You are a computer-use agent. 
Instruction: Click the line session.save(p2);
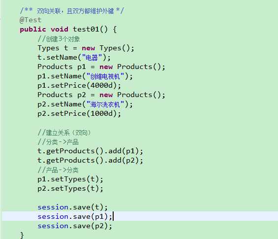pos(75,226)
